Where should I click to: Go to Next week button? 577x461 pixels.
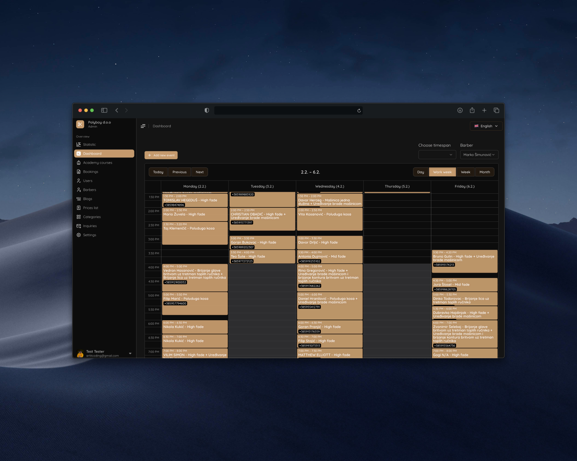200,172
